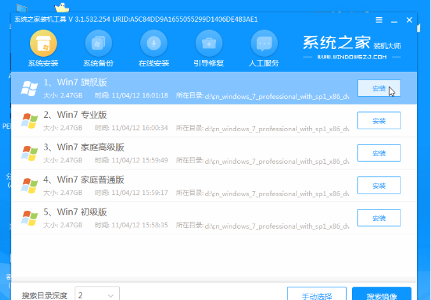
Task: Click the 手动选择 button
Action: click(x=317, y=294)
